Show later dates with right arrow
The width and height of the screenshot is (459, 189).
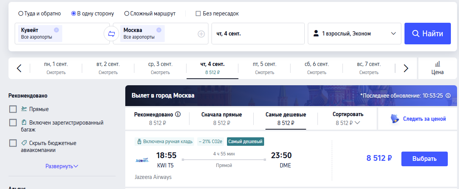point(406,68)
